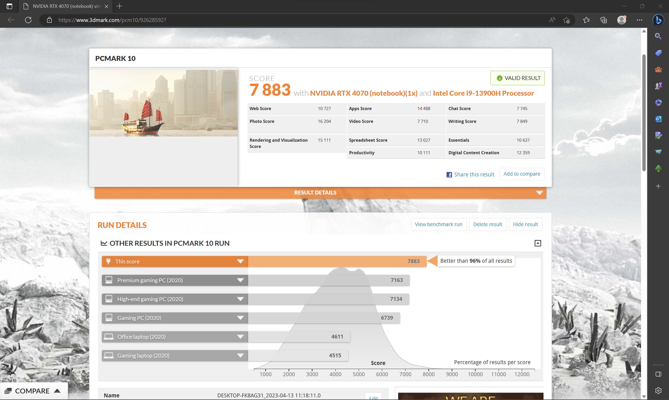The height and width of the screenshot is (400, 669).
Task: Open the Collections icon in the toolbar
Action: click(603, 20)
